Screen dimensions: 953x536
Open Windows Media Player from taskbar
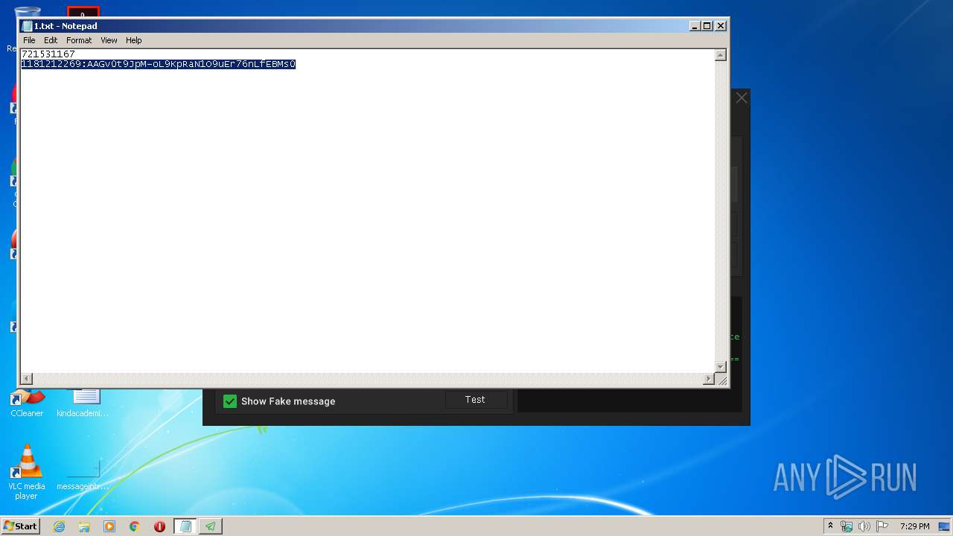point(109,526)
